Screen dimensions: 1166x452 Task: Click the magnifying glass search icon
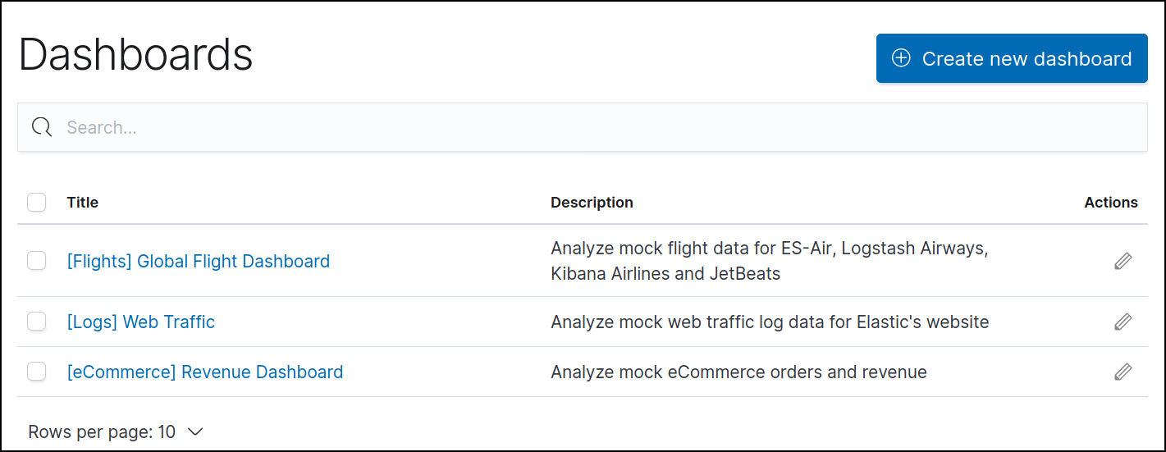42,127
